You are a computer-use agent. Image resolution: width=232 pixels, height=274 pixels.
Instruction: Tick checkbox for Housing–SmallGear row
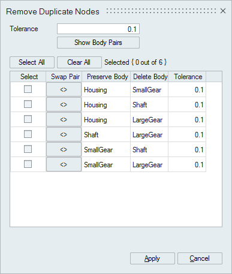click(x=28, y=89)
